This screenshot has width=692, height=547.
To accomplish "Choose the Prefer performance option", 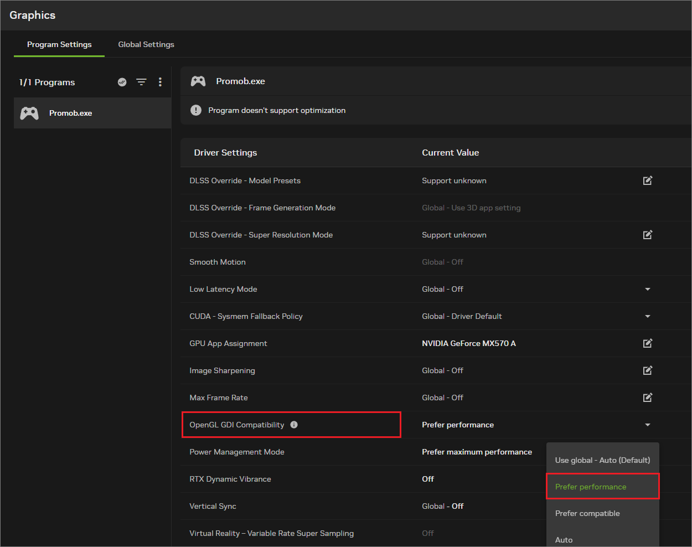I will click(603, 487).
